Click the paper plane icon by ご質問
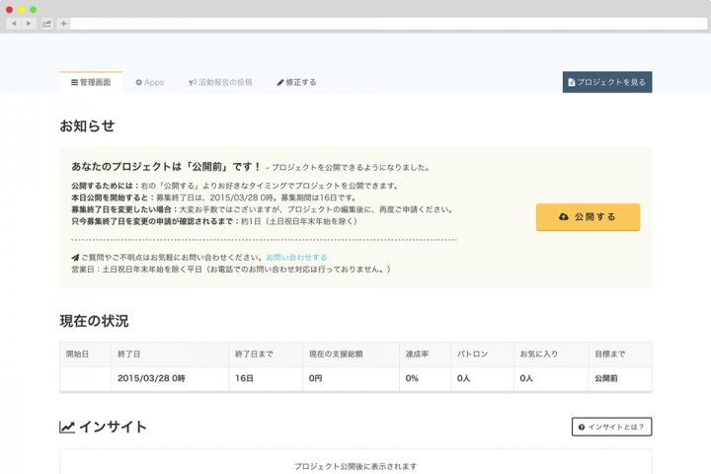The image size is (711, 474). click(x=75, y=258)
